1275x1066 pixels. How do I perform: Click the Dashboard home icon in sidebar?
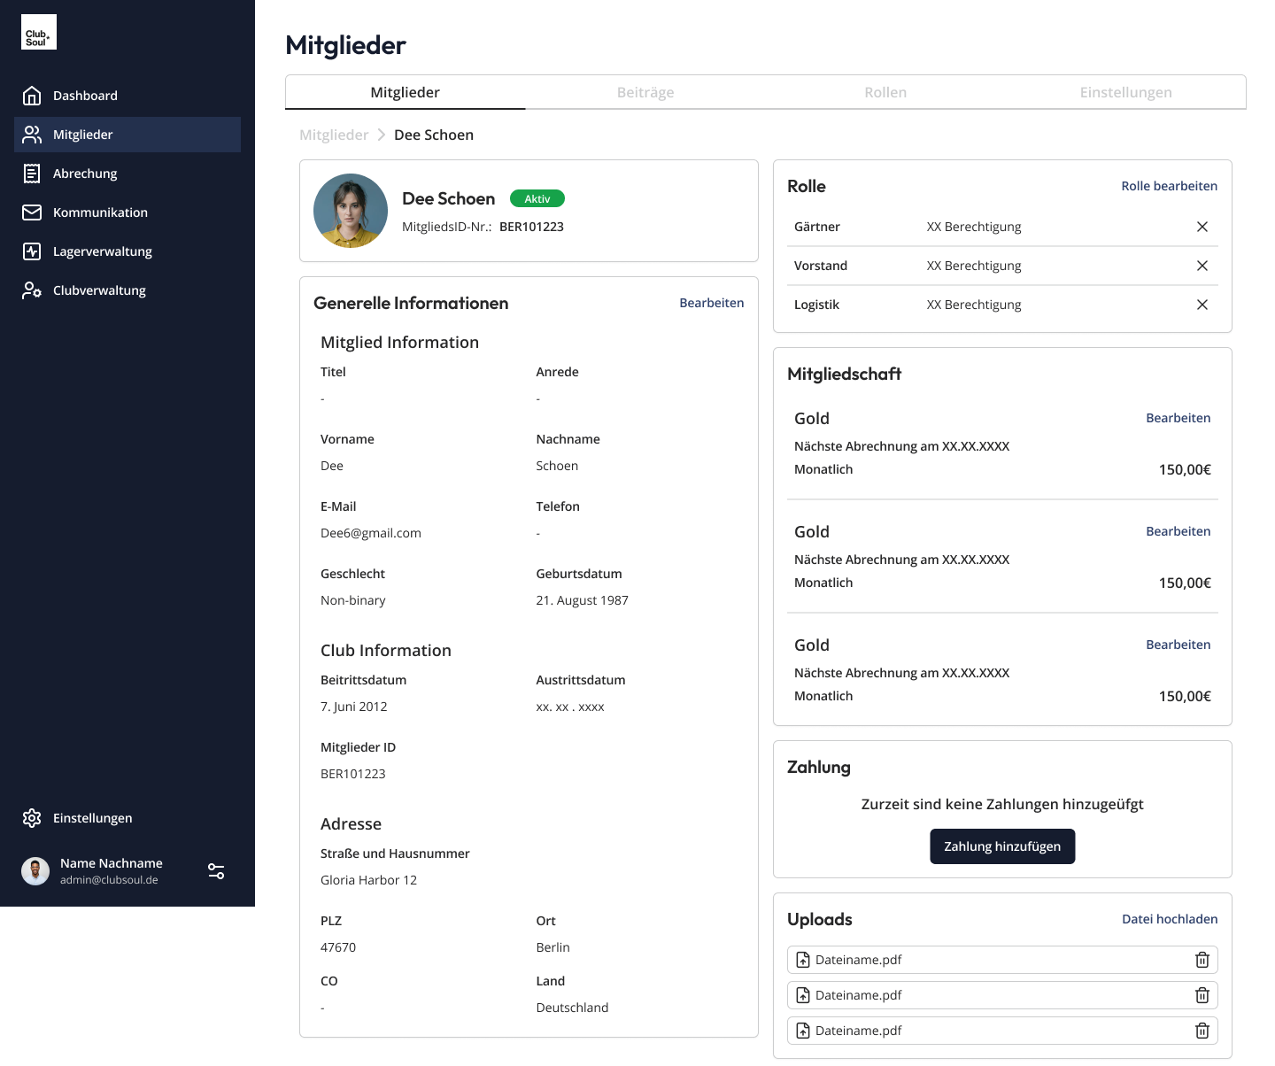[x=32, y=96]
